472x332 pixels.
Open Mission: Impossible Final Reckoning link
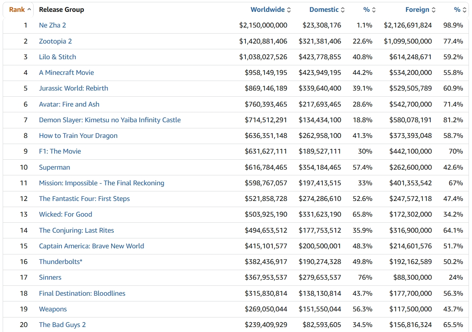[102, 183]
